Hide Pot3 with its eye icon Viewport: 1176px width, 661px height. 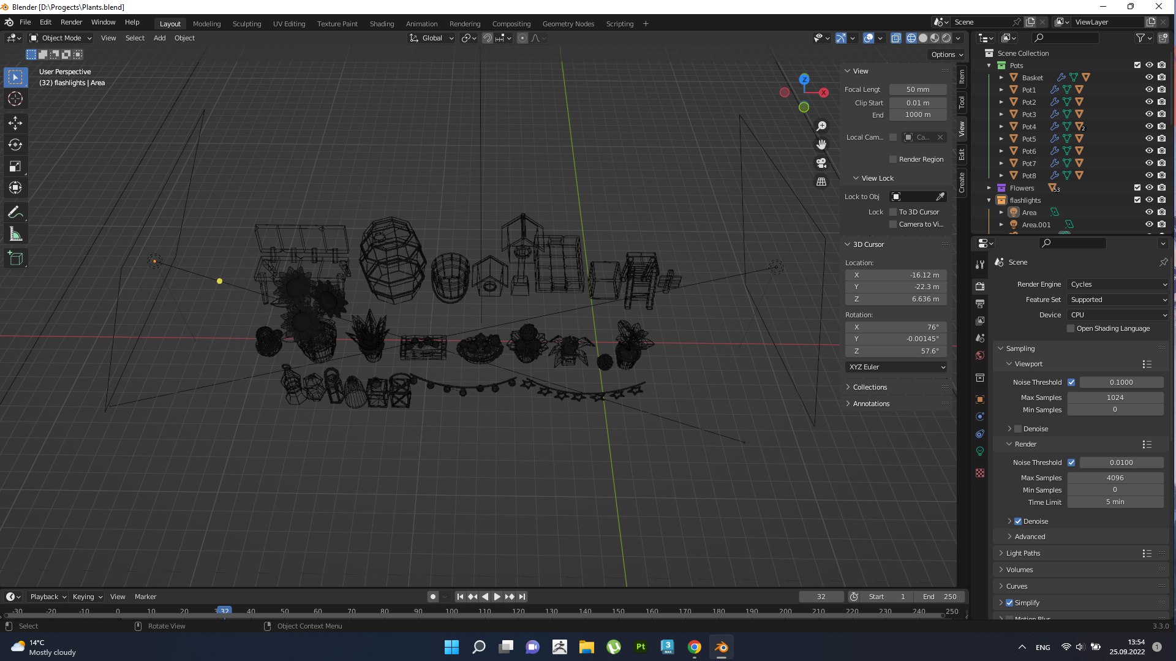(x=1149, y=114)
